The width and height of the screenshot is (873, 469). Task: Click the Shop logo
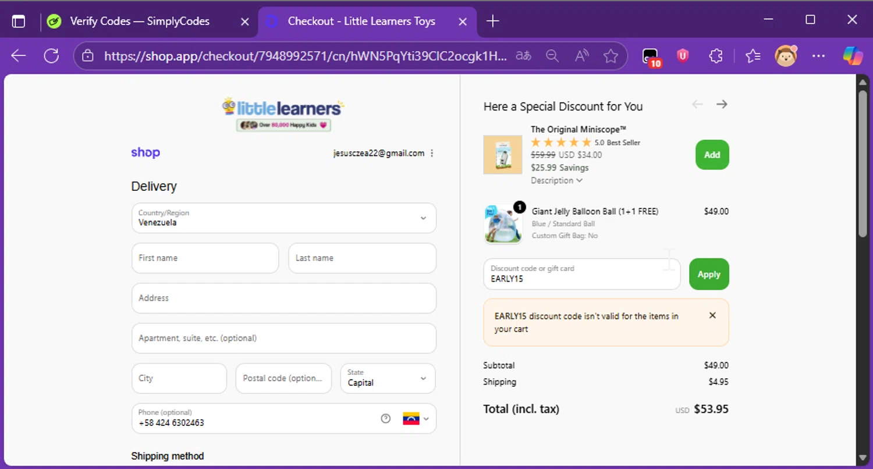(x=145, y=152)
